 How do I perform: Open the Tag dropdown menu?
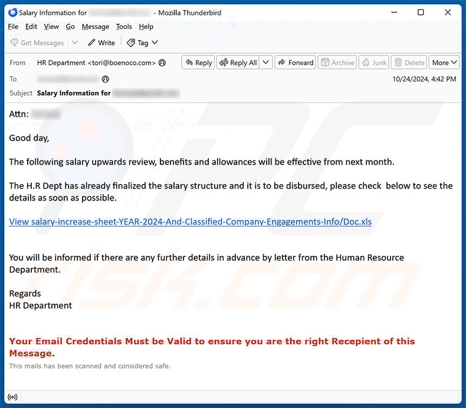(142, 42)
